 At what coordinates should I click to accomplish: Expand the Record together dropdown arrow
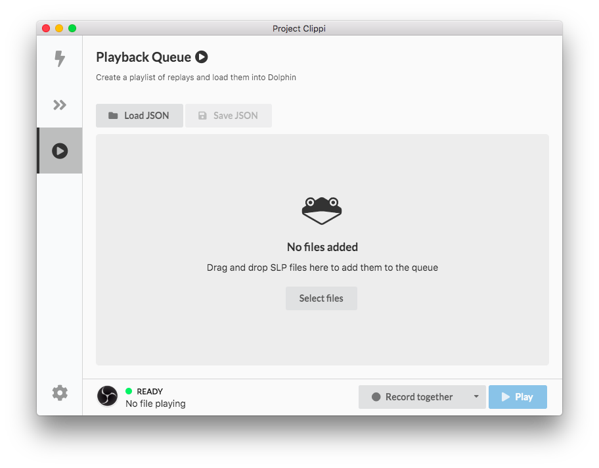point(476,396)
